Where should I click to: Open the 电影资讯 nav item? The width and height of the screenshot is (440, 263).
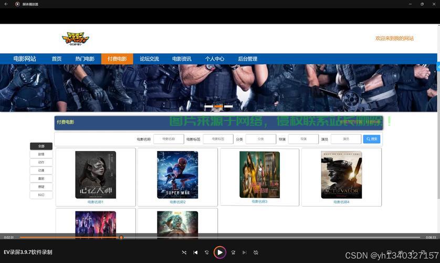[182, 59]
